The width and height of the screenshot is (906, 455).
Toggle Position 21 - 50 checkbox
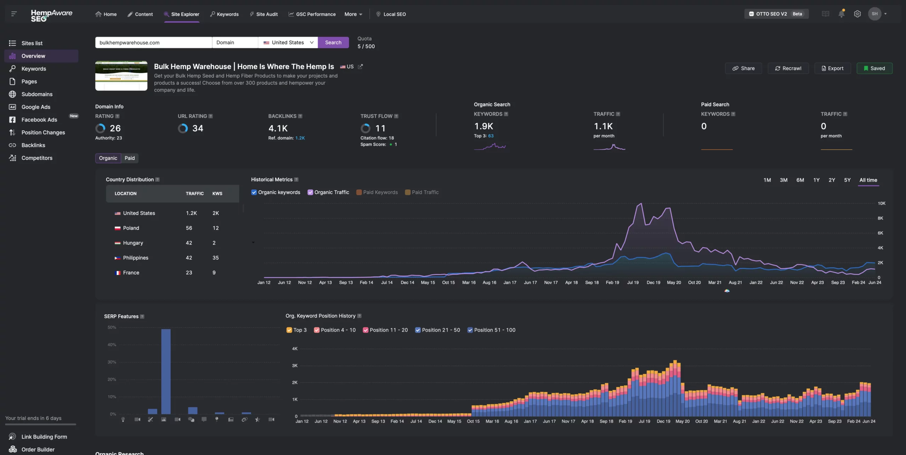[x=418, y=330]
